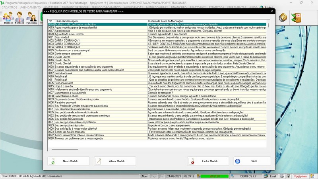Select row 'Lamentamos a sua ausência'
Image resolution: width=318 pixels, height=179 pixels.
157,93
